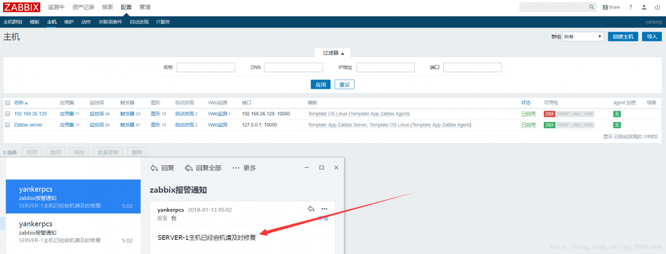Switch to the IT服务 submenu
666x254 pixels.
[x=163, y=22]
